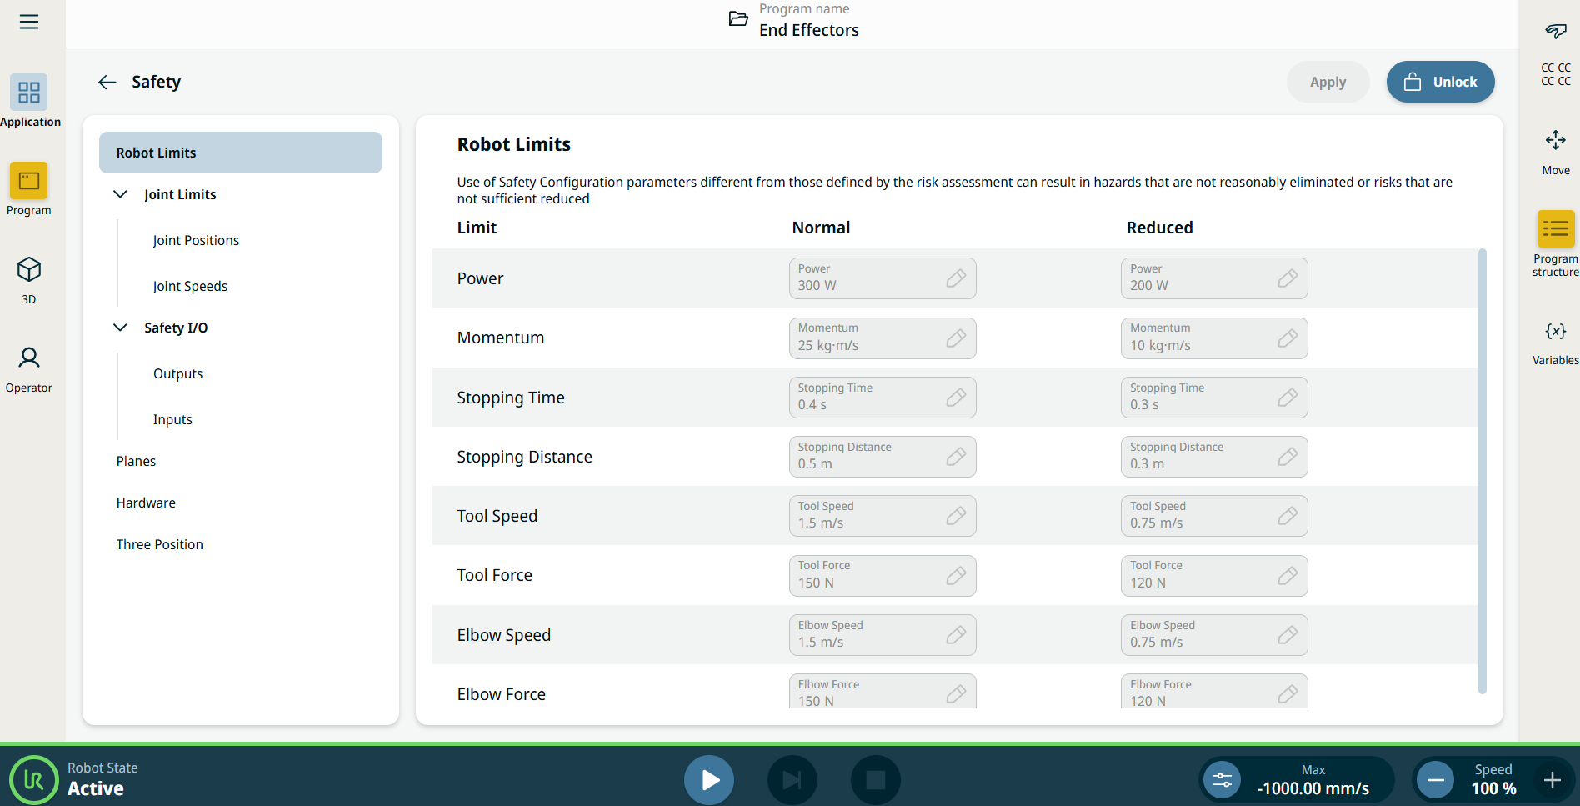The width and height of the screenshot is (1580, 806).
Task: Open the Program section icon
Action: [29, 181]
